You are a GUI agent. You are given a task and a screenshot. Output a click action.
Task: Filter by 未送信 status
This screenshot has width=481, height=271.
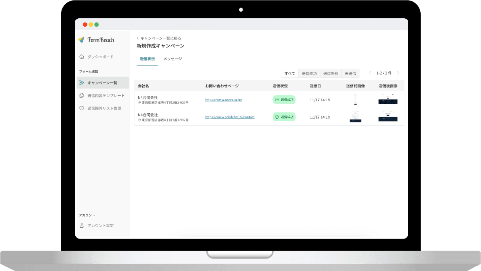click(x=350, y=74)
